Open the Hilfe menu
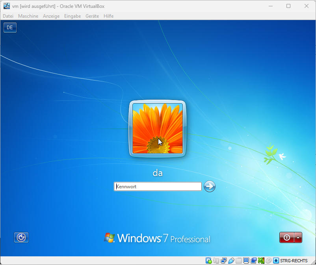This screenshot has width=316, height=265. pyautogui.click(x=108, y=16)
